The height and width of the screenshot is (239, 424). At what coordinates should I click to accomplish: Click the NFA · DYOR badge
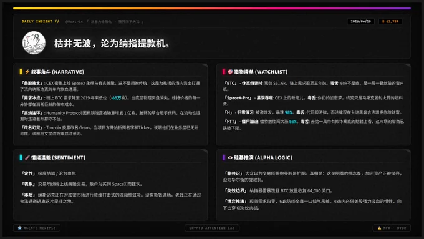pos(392,228)
